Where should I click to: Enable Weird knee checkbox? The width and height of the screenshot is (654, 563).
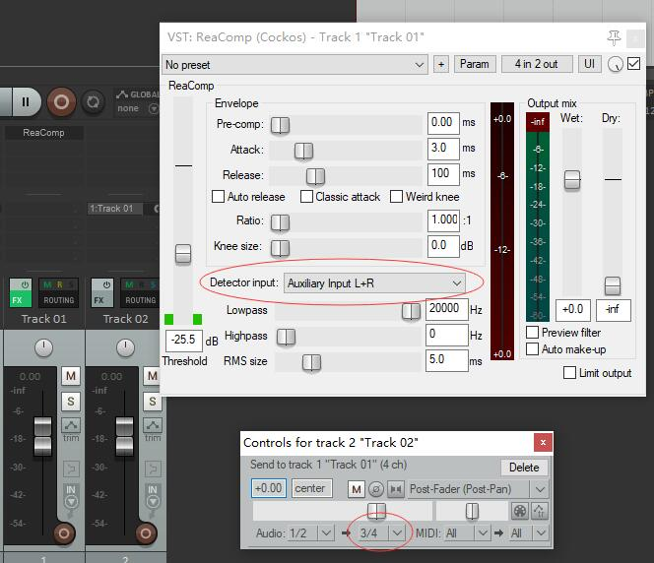396,197
